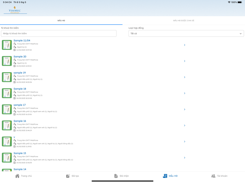This screenshot has width=245, height=183.
Task: Tap the Sample 11/04 template thumbnail icon
Action: coord(7,45)
